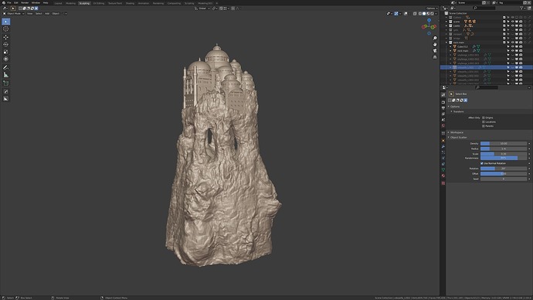
Task: Open the File menu
Action: (9, 3)
